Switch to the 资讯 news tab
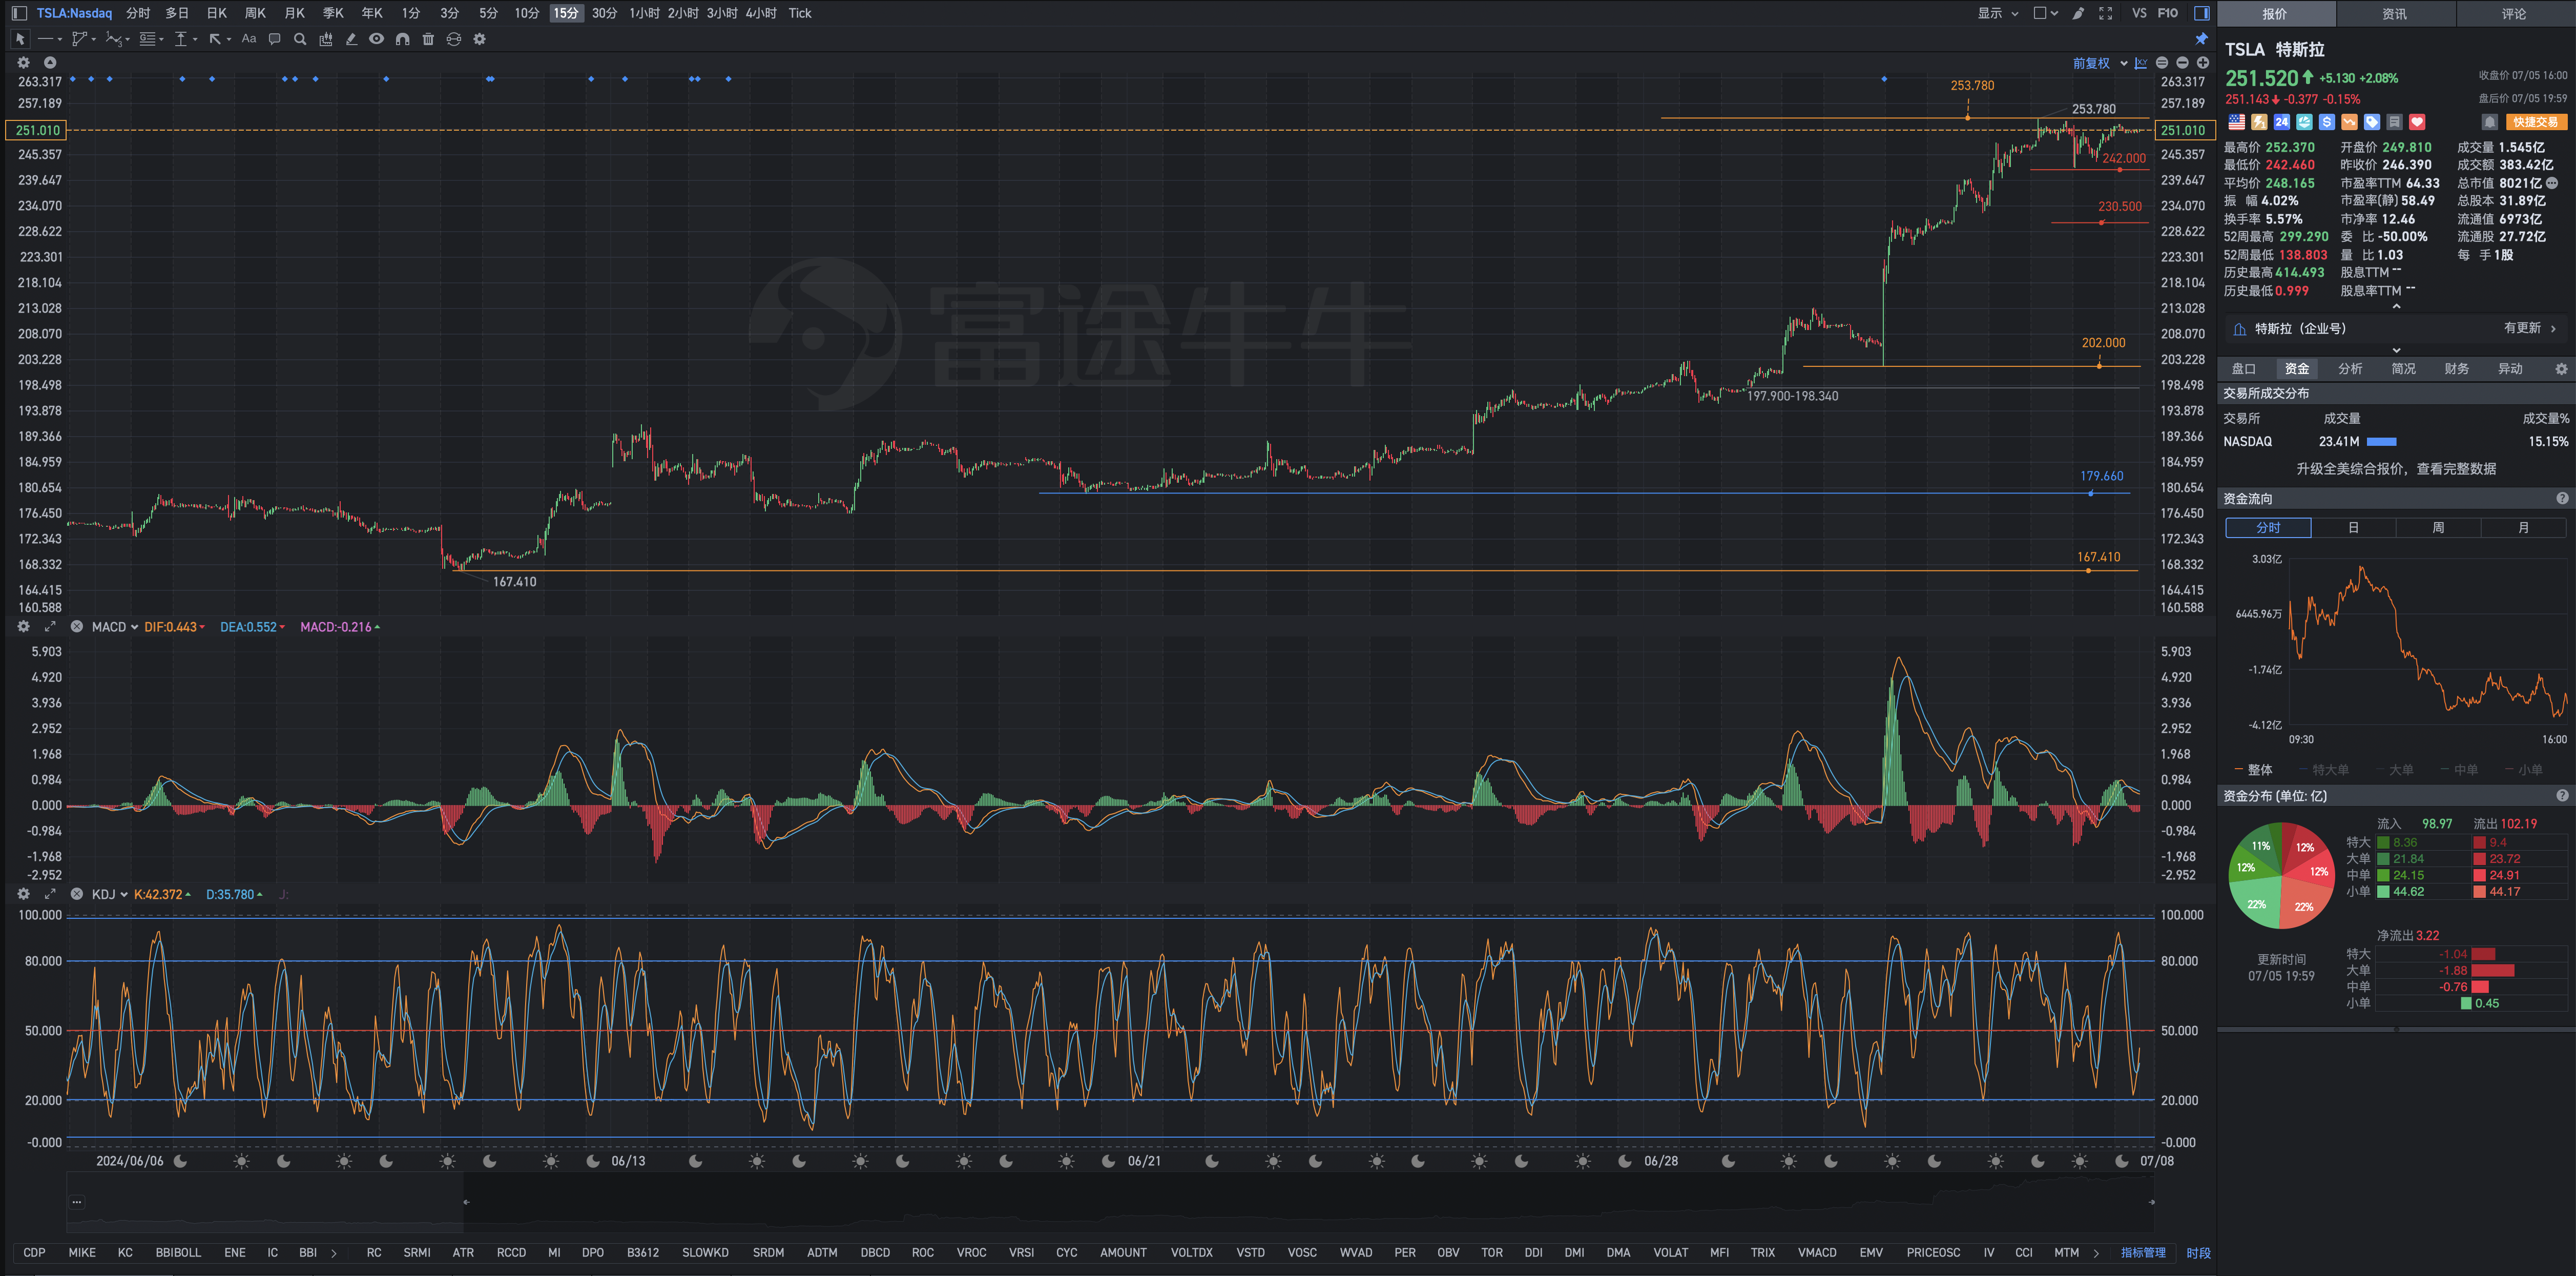 coord(2394,14)
